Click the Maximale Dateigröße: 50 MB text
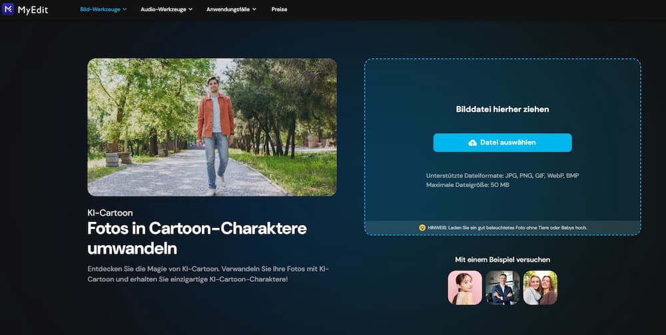 point(468,185)
